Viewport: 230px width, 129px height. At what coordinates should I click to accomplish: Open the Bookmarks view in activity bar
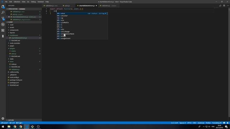click(x=3, y=36)
